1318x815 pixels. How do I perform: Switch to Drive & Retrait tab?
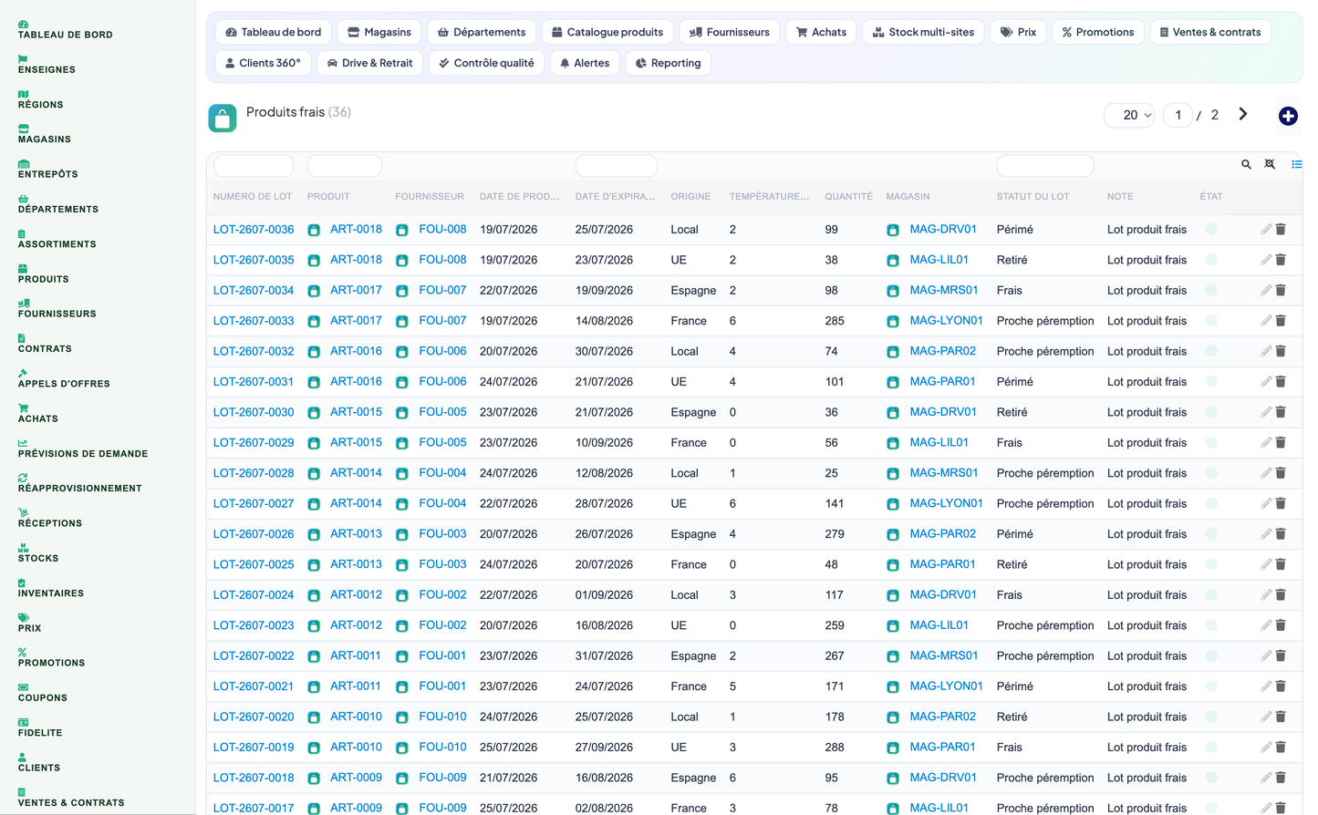tap(369, 63)
